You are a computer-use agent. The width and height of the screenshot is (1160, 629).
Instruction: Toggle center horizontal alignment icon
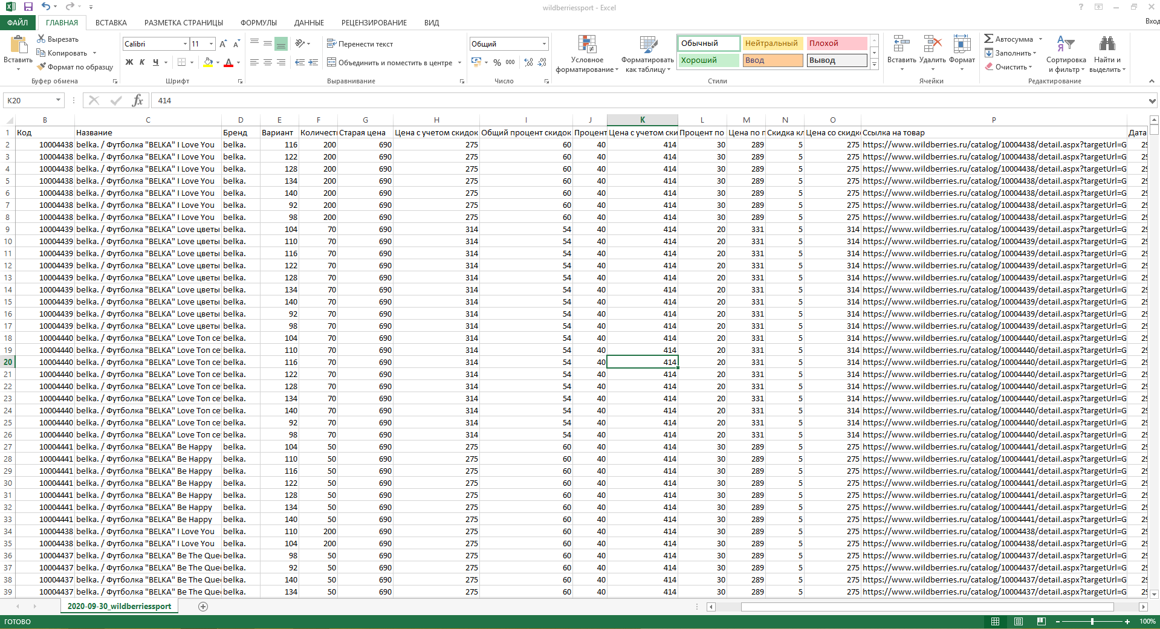point(268,62)
